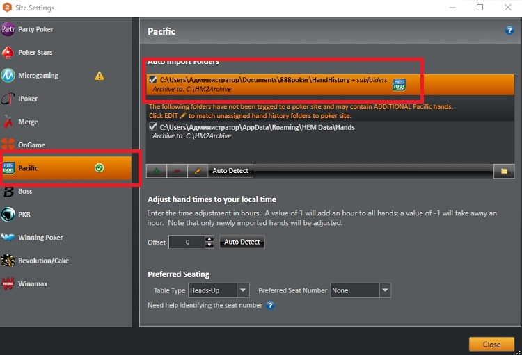Click the Pacific 888 sidebar icon
Screen dimensions: 522x355
8,168
